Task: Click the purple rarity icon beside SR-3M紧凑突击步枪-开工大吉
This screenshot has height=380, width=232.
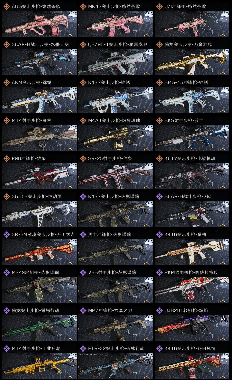Action: coord(6,234)
